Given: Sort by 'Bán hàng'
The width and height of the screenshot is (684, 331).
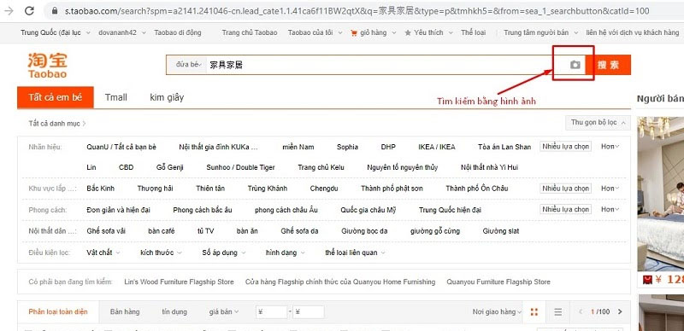Looking at the screenshot, I should [x=125, y=312].
